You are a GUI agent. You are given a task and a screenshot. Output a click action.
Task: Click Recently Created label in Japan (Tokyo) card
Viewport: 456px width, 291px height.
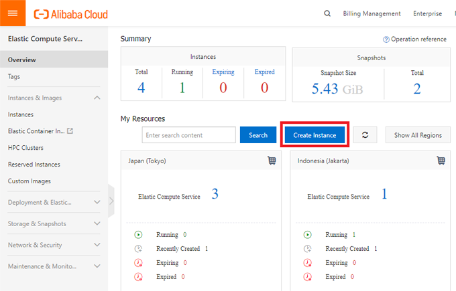click(178, 249)
